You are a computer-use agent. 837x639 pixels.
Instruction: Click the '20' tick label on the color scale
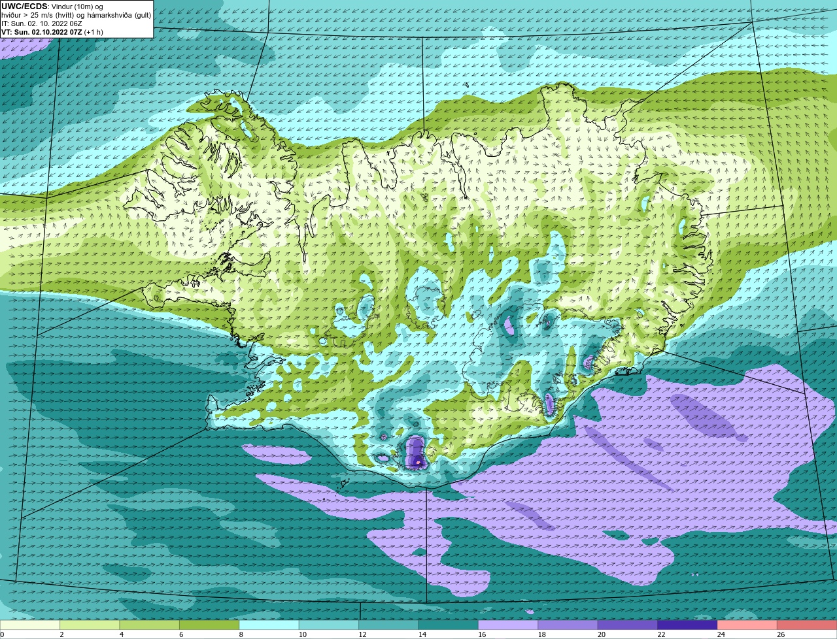pyautogui.click(x=602, y=634)
